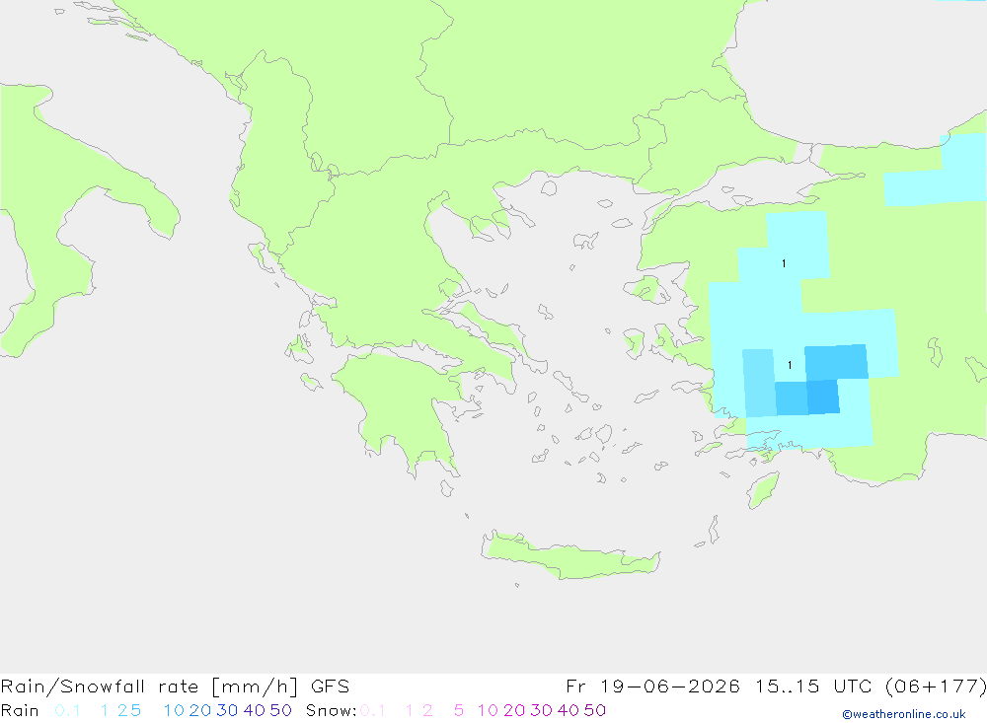Click the weatheronline.co.uk copyright link
This screenshot has height=723, width=987.
(x=903, y=714)
